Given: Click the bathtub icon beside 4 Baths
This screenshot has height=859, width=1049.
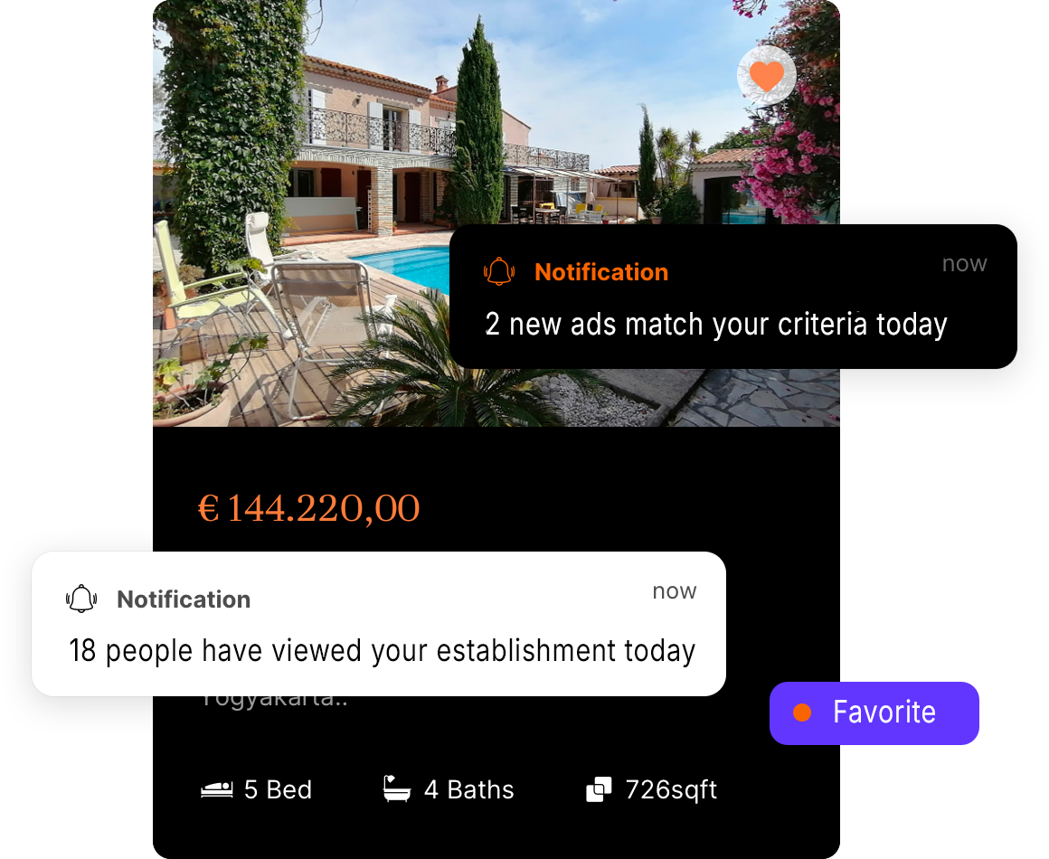Looking at the screenshot, I should [x=397, y=788].
